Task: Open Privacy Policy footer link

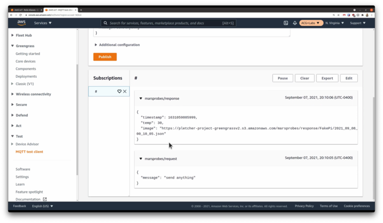Action: coord(304,206)
